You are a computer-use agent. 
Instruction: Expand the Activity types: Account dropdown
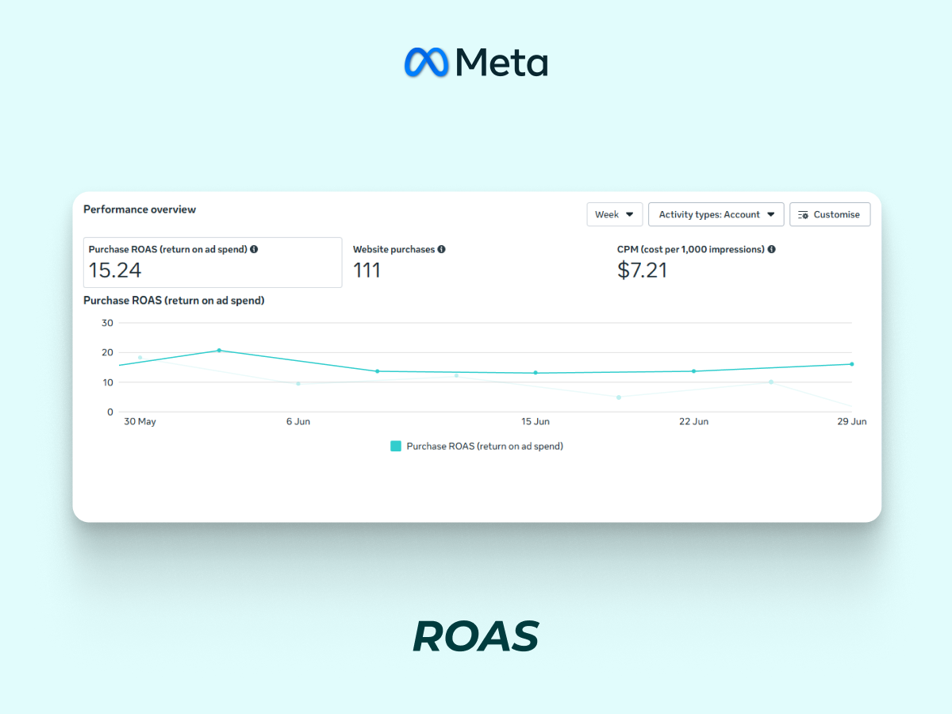pos(716,214)
